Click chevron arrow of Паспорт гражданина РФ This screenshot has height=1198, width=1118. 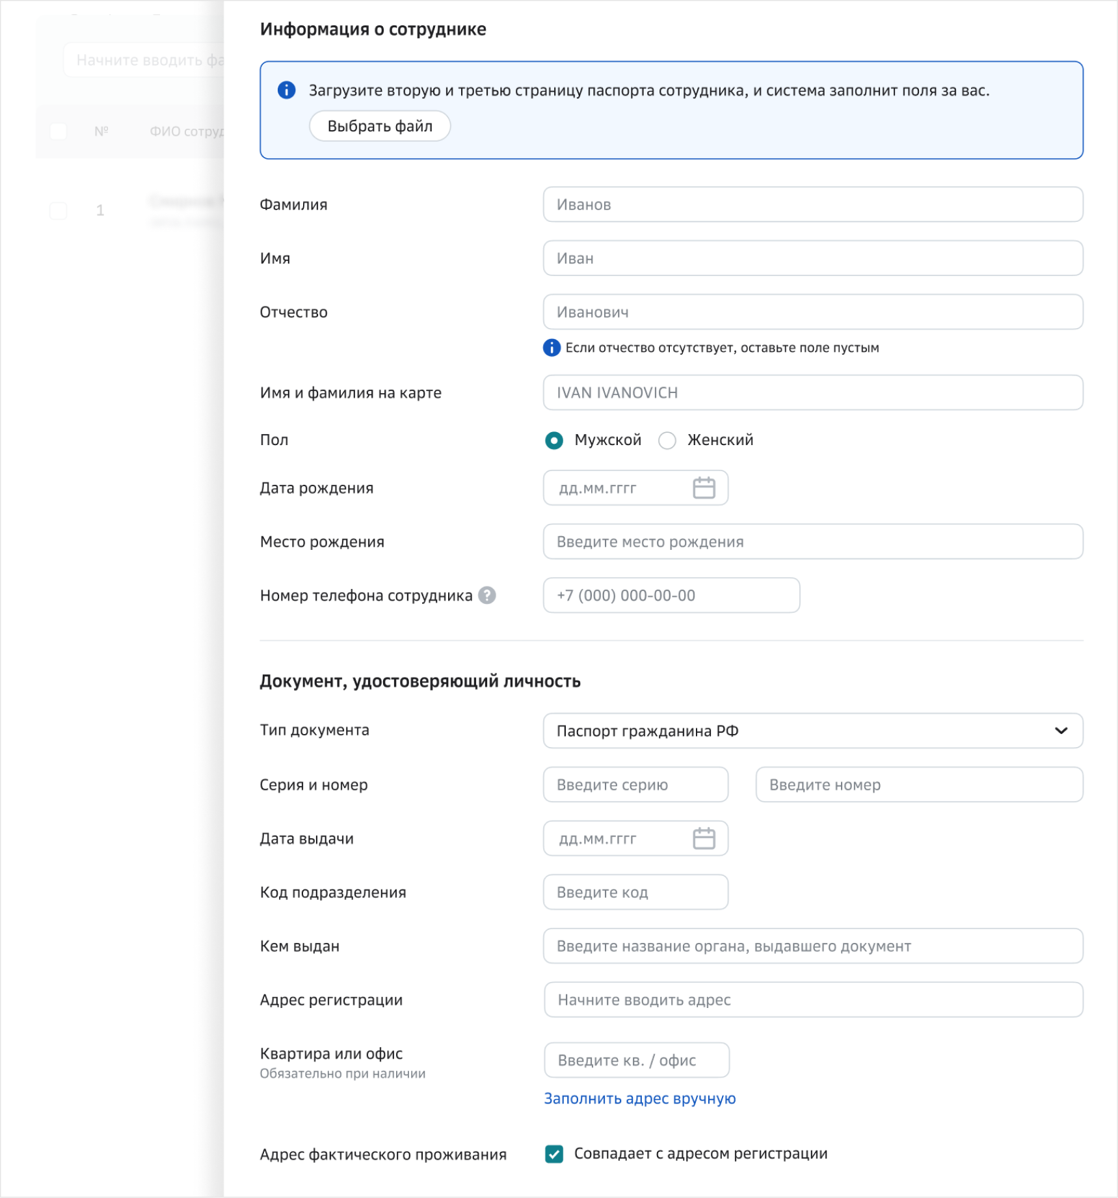click(x=1061, y=731)
